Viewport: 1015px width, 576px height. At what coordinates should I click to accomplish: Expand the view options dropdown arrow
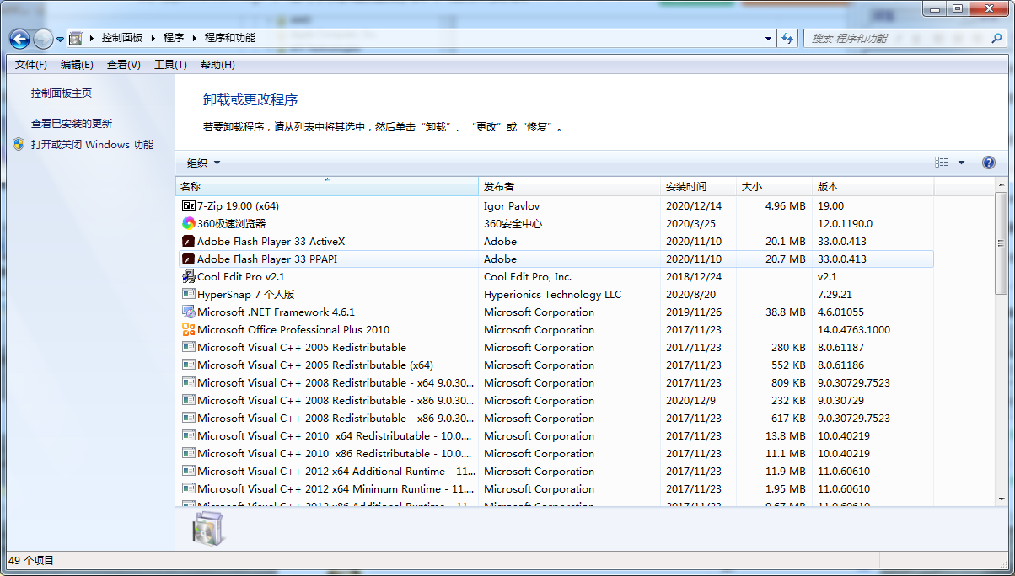pyautogui.click(x=961, y=163)
